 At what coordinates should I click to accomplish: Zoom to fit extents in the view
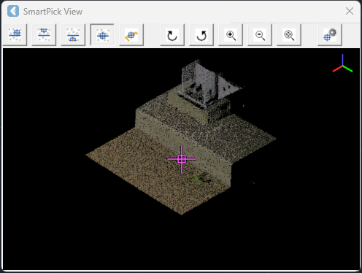[289, 35]
